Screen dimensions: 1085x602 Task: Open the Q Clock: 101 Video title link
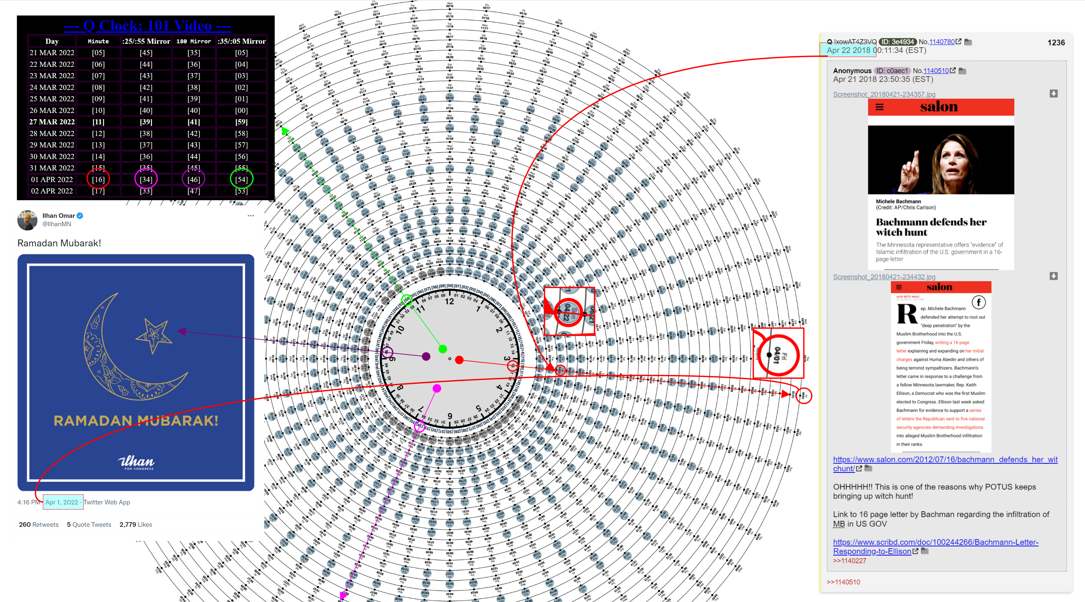[x=147, y=26]
